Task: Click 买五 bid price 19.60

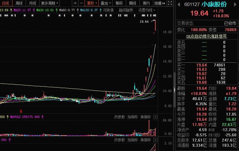Action: [201, 82]
